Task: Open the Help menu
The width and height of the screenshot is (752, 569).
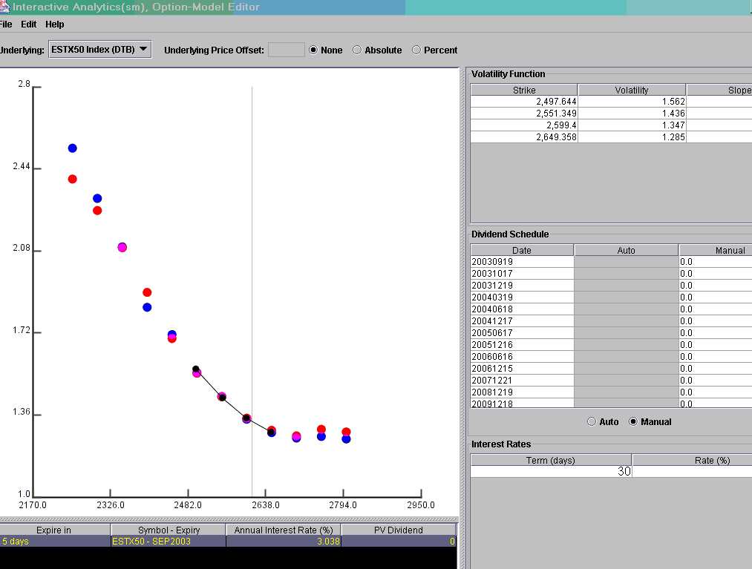Action: [x=55, y=24]
